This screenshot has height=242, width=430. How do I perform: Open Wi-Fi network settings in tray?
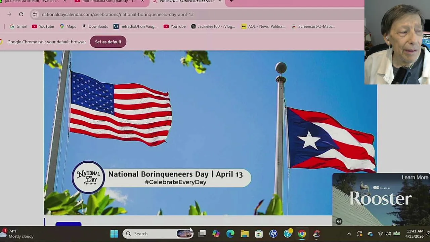[380, 234]
